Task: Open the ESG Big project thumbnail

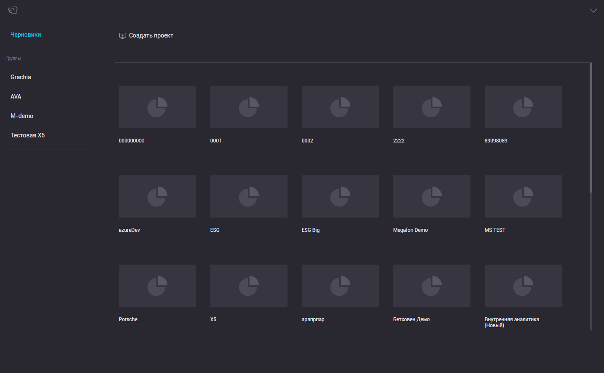Action: point(340,196)
